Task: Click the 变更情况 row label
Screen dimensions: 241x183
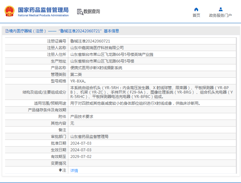Action: [58, 163]
